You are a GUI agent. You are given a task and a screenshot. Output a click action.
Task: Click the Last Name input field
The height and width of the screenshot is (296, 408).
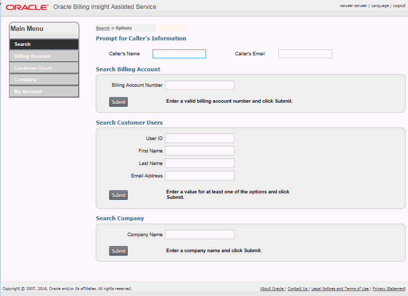(x=200, y=163)
